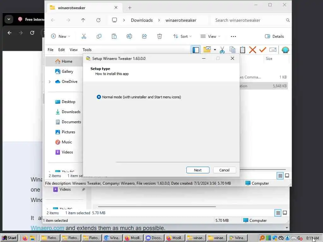Open the Edit menu
Image resolution: width=323 pixels, height=242 pixels.
[62, 50]
